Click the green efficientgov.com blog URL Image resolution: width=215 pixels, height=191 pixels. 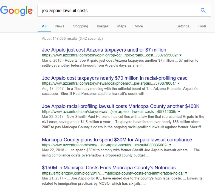click(113, 173)
